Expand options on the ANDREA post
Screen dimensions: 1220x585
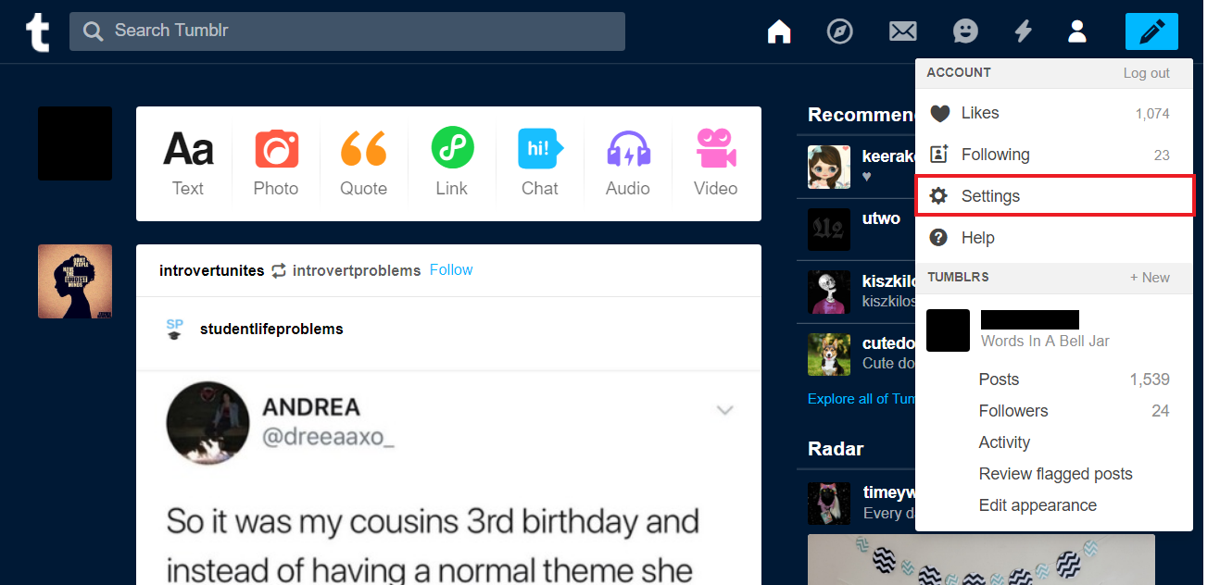coord(724,410)
